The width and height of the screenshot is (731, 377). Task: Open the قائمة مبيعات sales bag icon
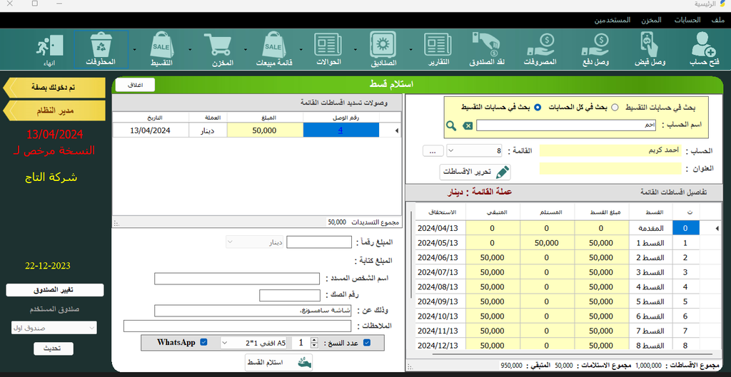tap(274, 49)
